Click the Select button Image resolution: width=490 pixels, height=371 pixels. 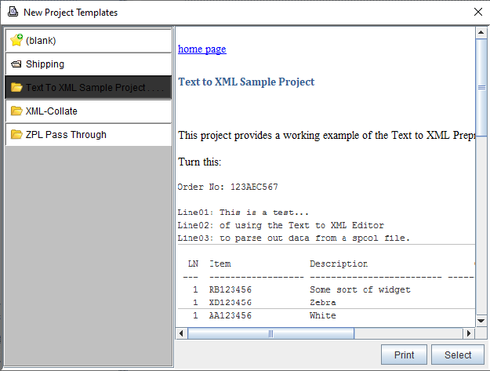tap(458, 355)
